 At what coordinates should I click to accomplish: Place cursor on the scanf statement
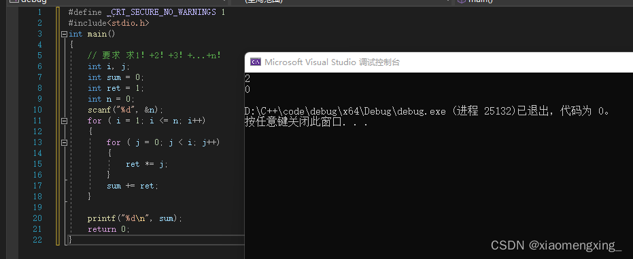point(125,110)
